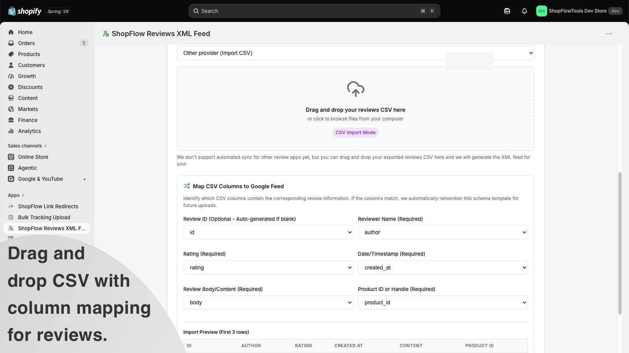Viewport: 629px width, 353px height.
Task: Open the Review Body/Content dropdown
Action: pos(268,302)
